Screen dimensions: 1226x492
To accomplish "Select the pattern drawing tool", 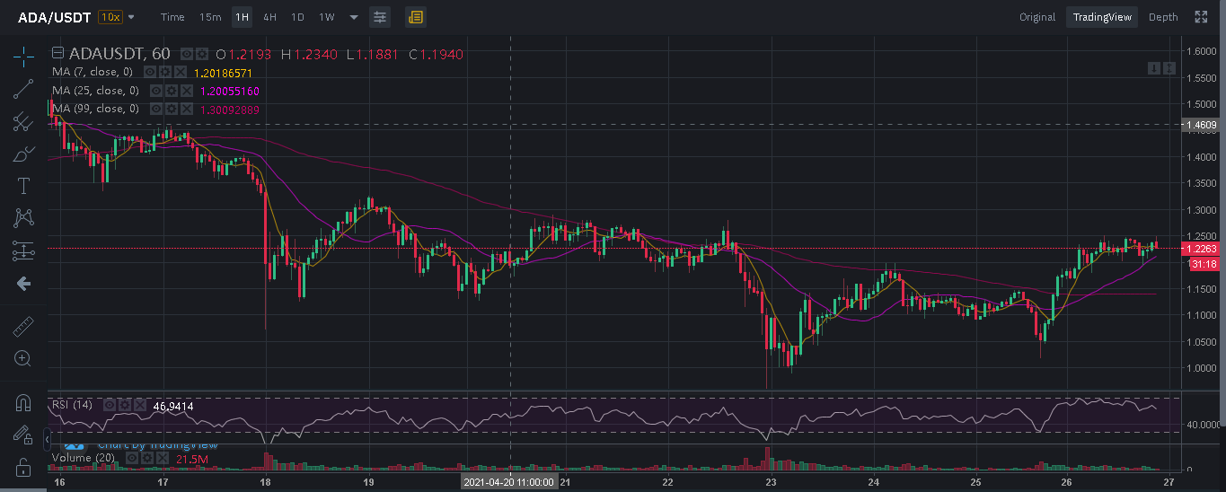I will pos(23,217).
